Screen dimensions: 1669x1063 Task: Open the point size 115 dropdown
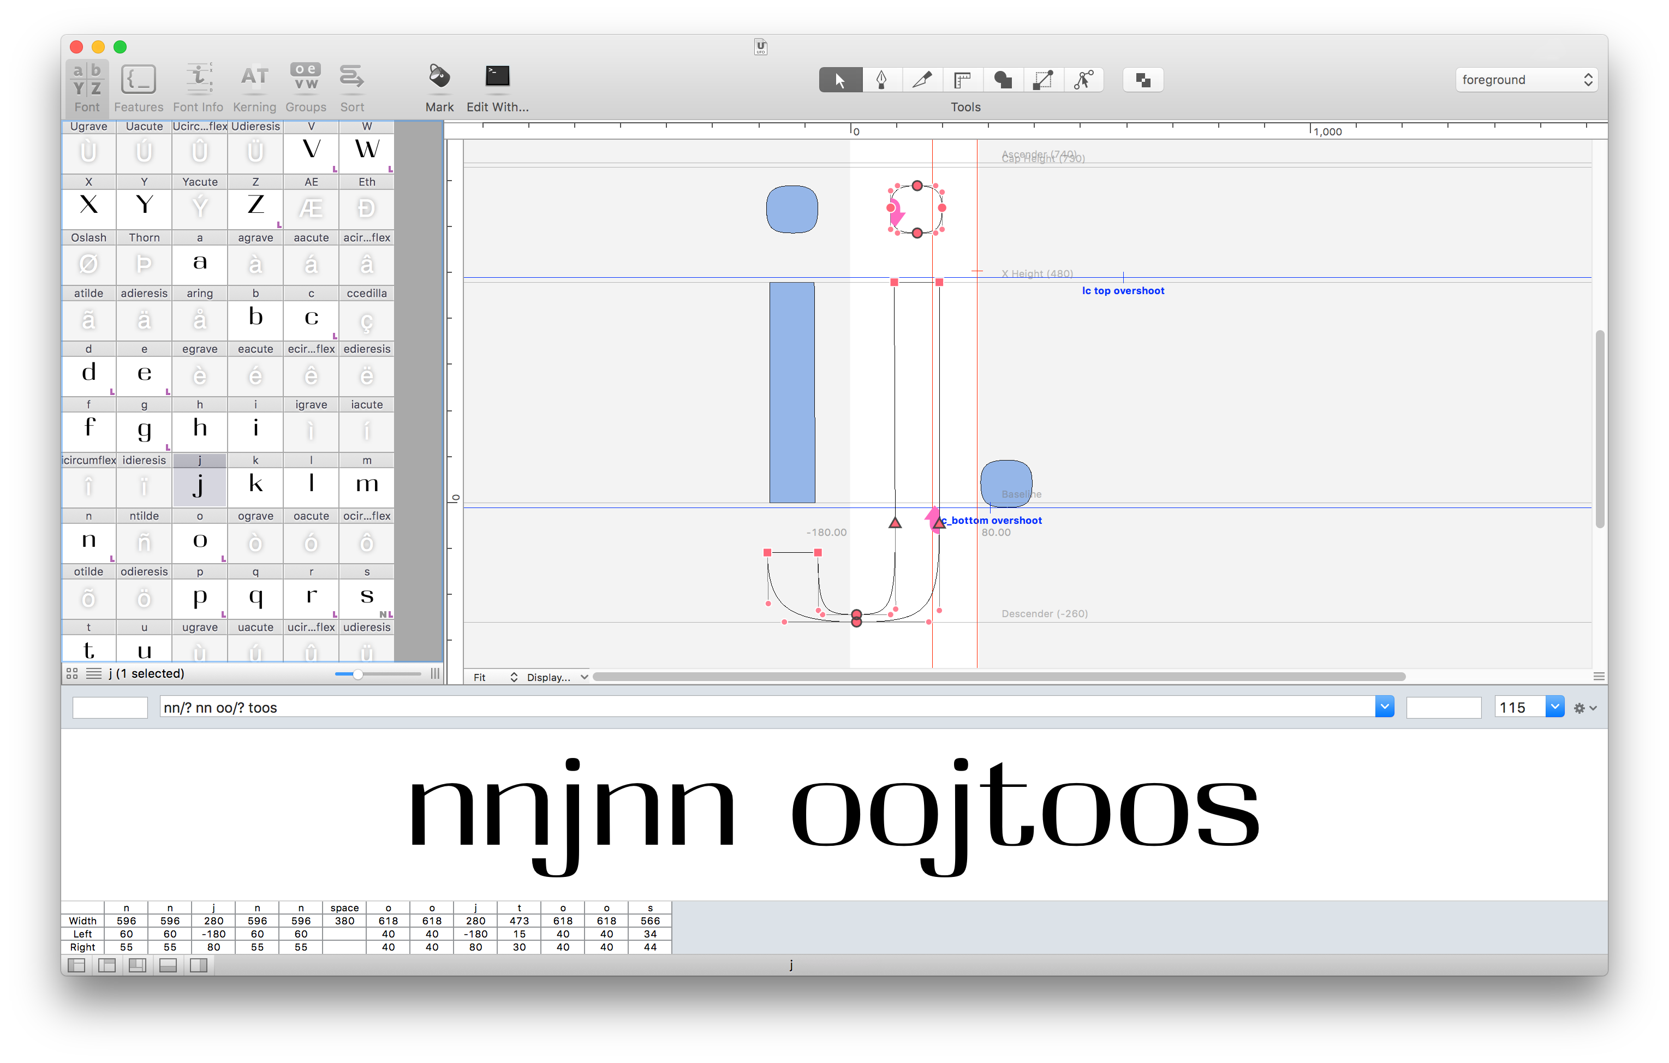click(x=1554, y=707)
